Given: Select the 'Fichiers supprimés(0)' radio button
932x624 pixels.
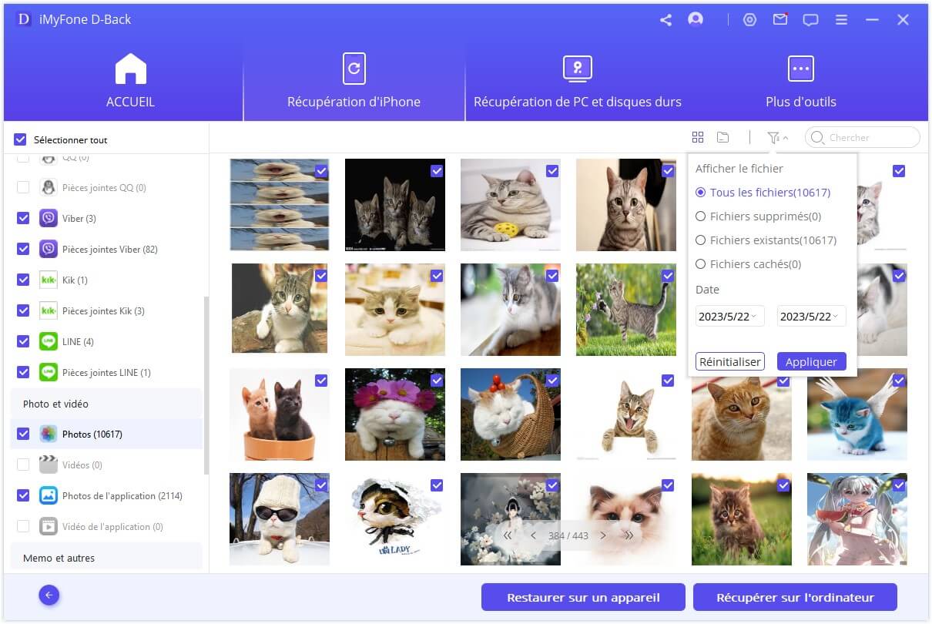Looking at the screenshot, I should tap(701, 216).
